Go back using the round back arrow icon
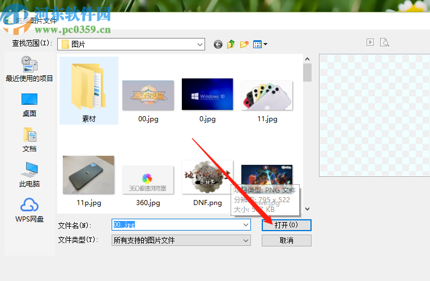430x281 pixels. pos(218,44)
